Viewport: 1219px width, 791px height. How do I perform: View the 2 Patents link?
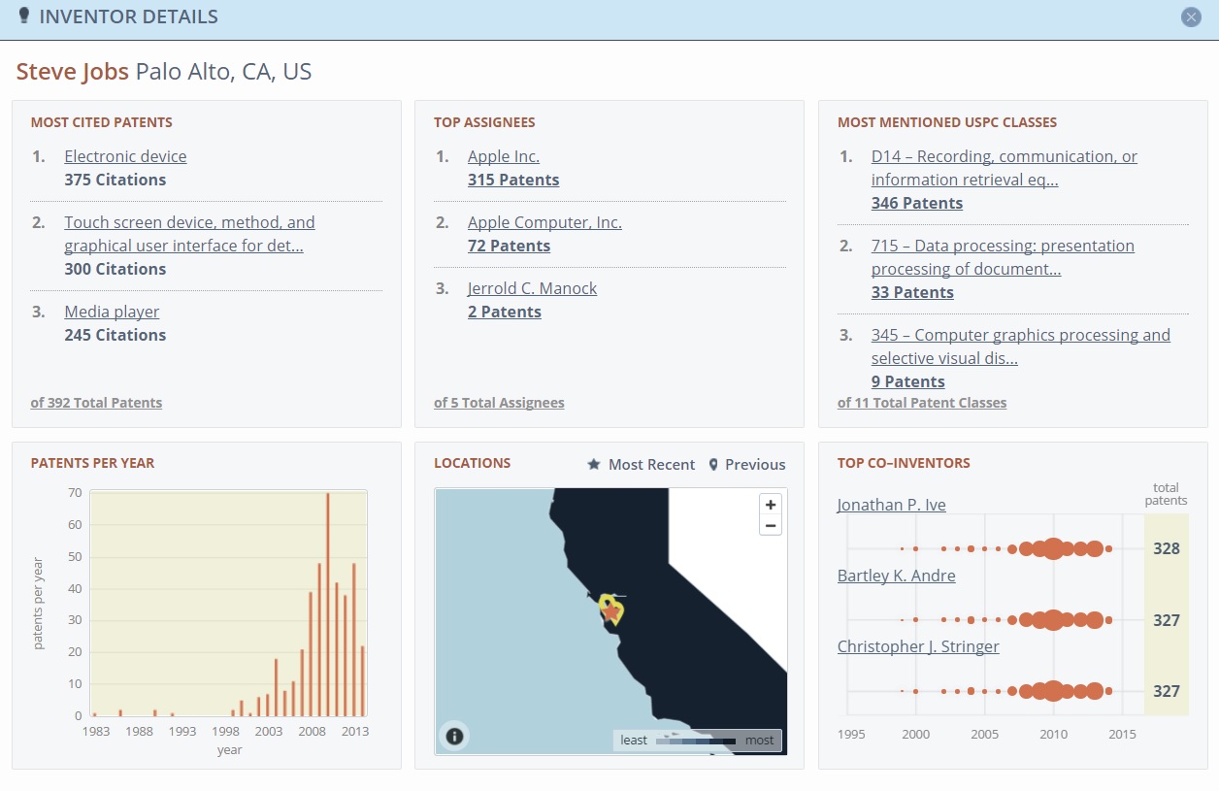click(504, 312)
